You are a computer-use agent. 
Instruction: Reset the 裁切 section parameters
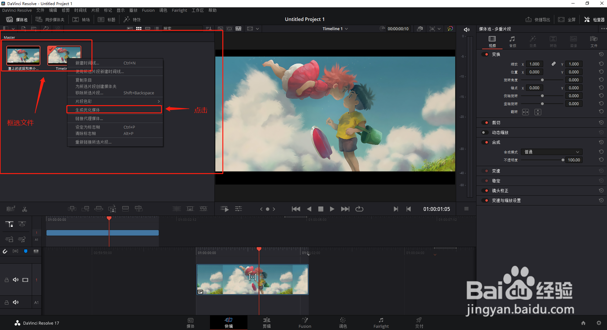(x=601, y=123)
